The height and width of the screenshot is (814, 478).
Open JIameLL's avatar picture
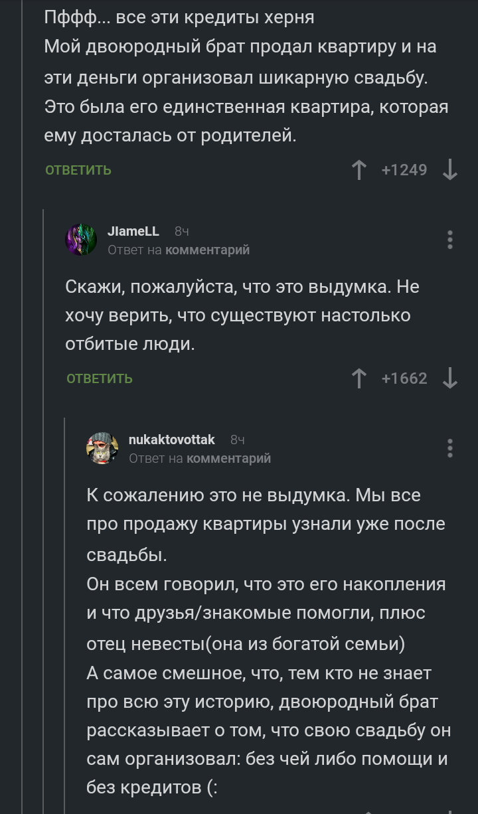[x=81, y=240]
